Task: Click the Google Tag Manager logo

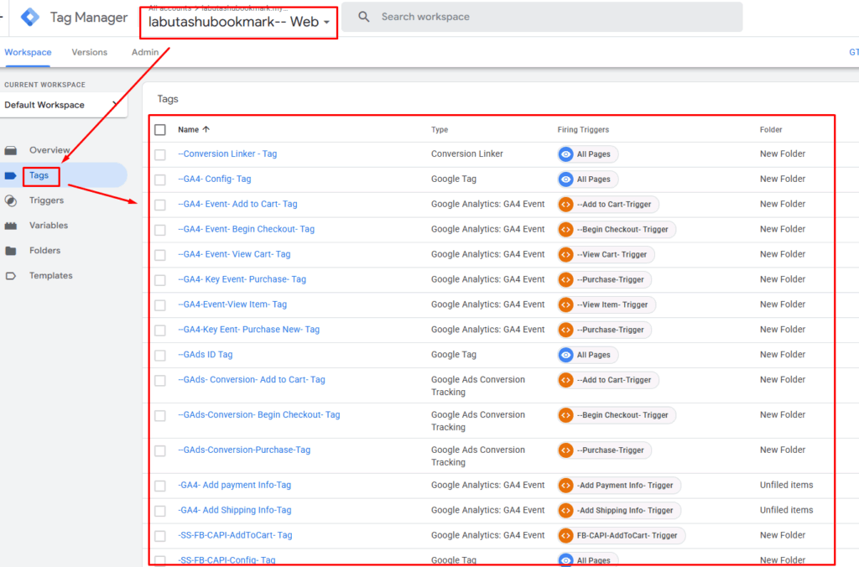Action: tap(30, 17)
